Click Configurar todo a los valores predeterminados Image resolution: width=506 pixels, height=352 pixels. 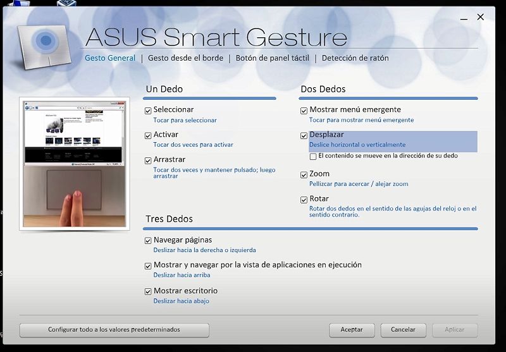[x=114, y=330]
